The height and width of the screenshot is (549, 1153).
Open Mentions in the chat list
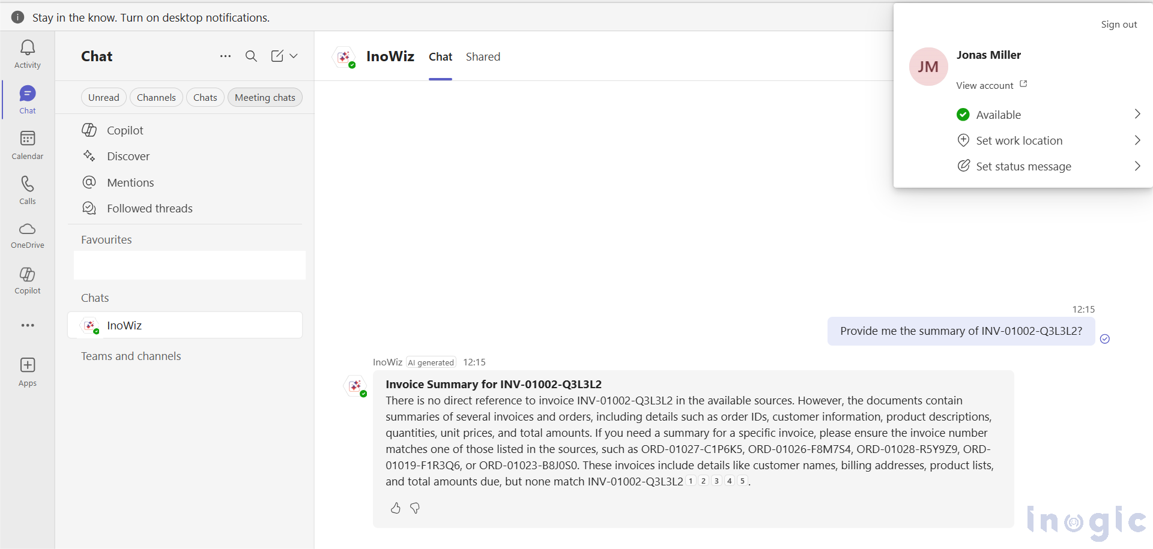tap(130, 182)
